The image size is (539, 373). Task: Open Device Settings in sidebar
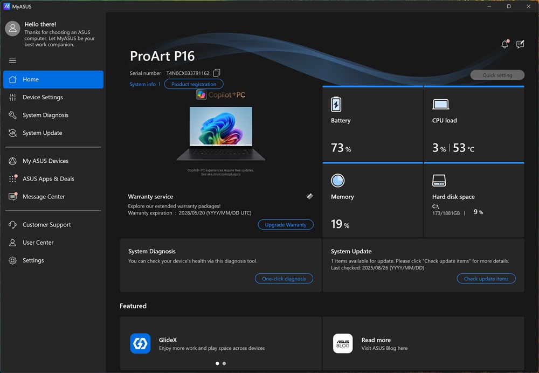point(43,97)
